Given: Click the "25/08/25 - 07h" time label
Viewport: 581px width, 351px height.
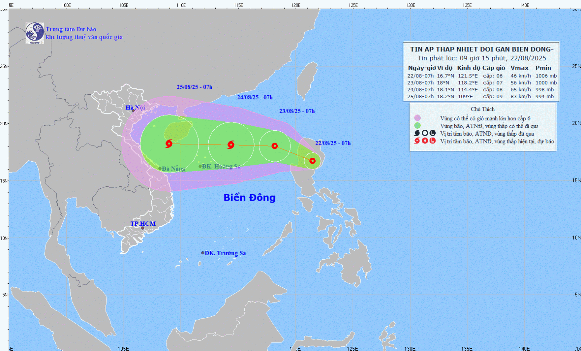Looking at the screenshot, I should click(194, 87).
